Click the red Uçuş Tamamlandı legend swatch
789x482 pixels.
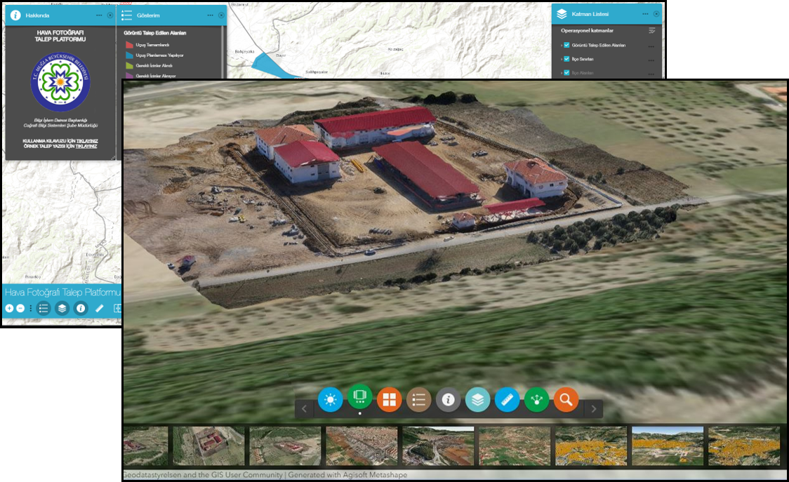click(x=129, y=45)
